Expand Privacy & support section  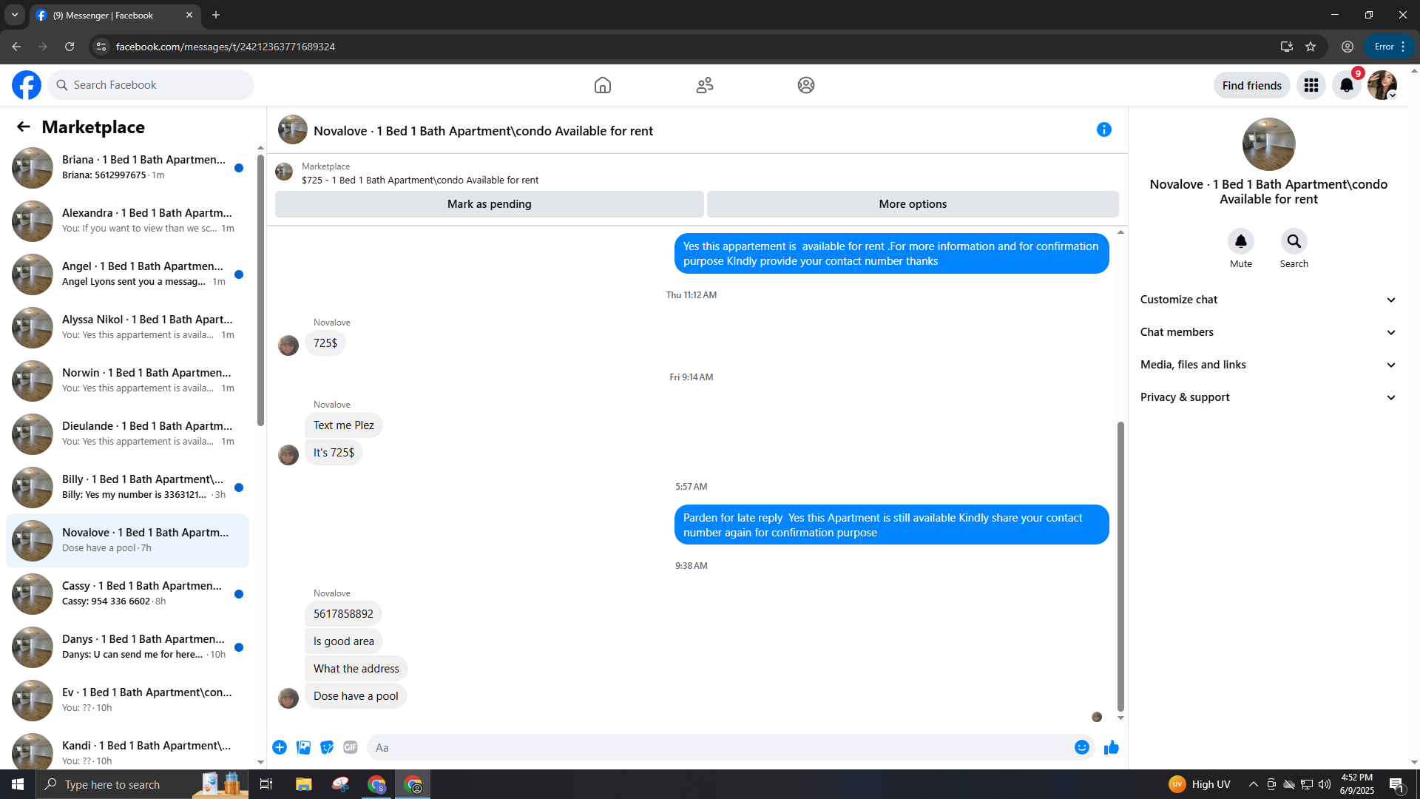tap(1268, 397)
